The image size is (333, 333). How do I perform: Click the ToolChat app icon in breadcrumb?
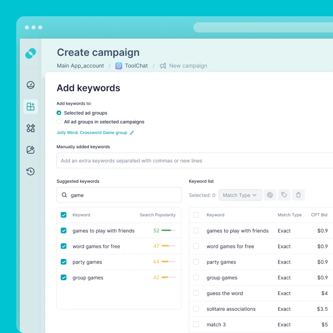(119, 66)
